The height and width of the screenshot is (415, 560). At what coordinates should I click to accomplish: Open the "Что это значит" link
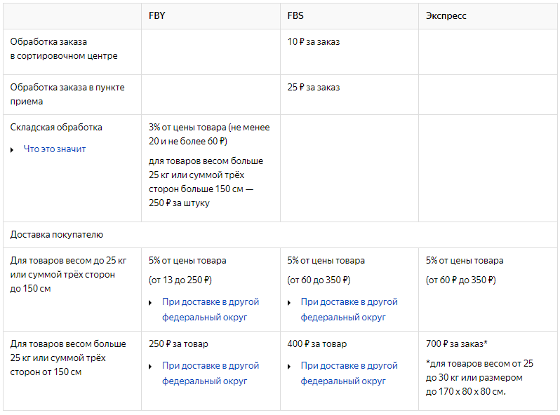click(55, 149)
